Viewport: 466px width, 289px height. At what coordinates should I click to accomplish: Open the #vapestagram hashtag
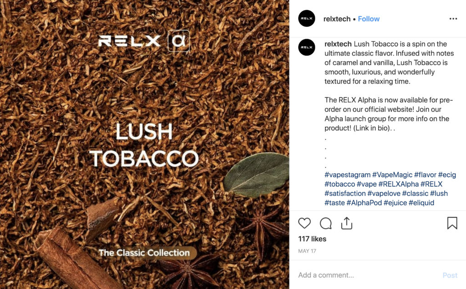coord(347,175)
